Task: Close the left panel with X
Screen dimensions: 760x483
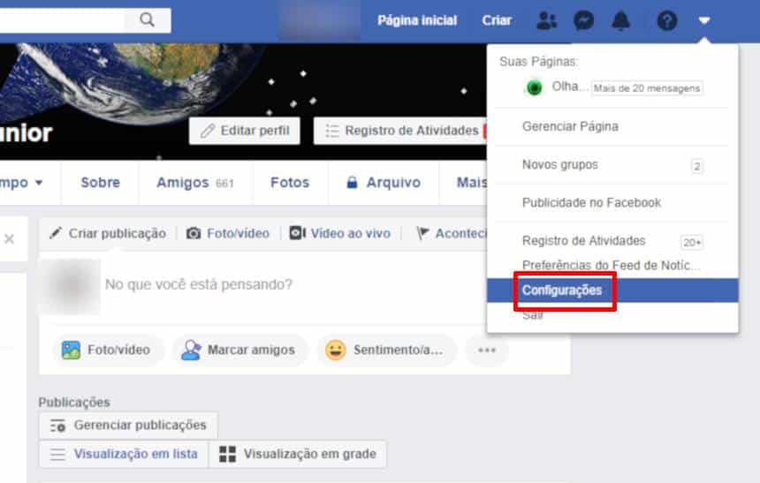Action: click(x=9, y=238)
